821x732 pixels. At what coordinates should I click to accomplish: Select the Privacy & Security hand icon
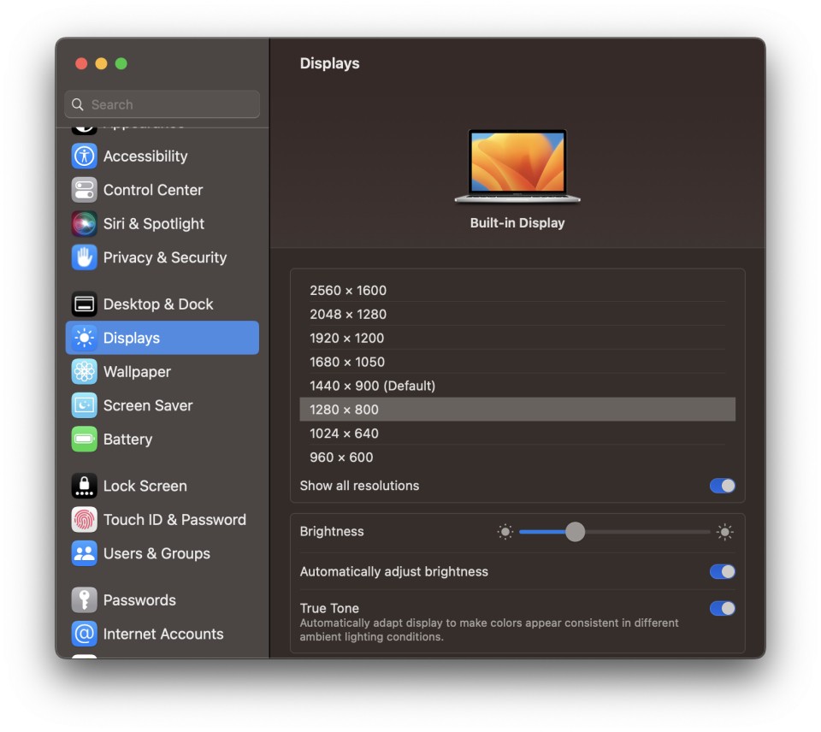point(84,257)
